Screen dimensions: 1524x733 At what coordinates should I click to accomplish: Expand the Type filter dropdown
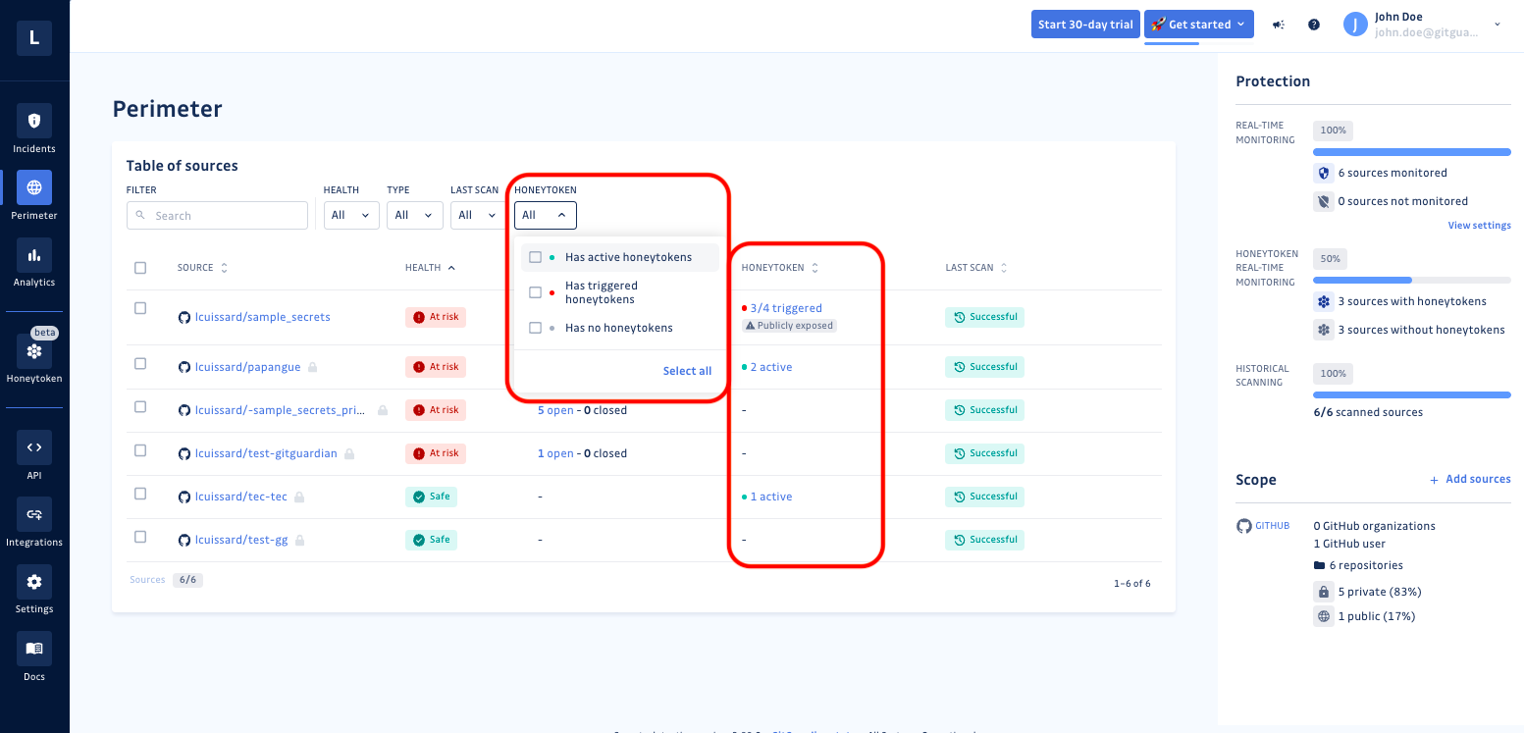(x=414, y=215)
